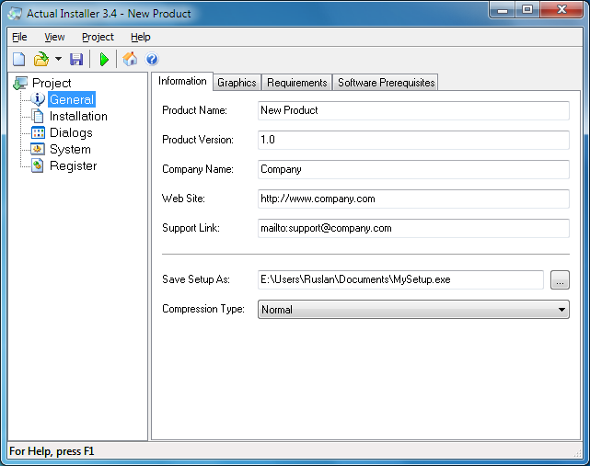Select Installation in the project tree
590x466 pixels.
[x=78, y=116]
